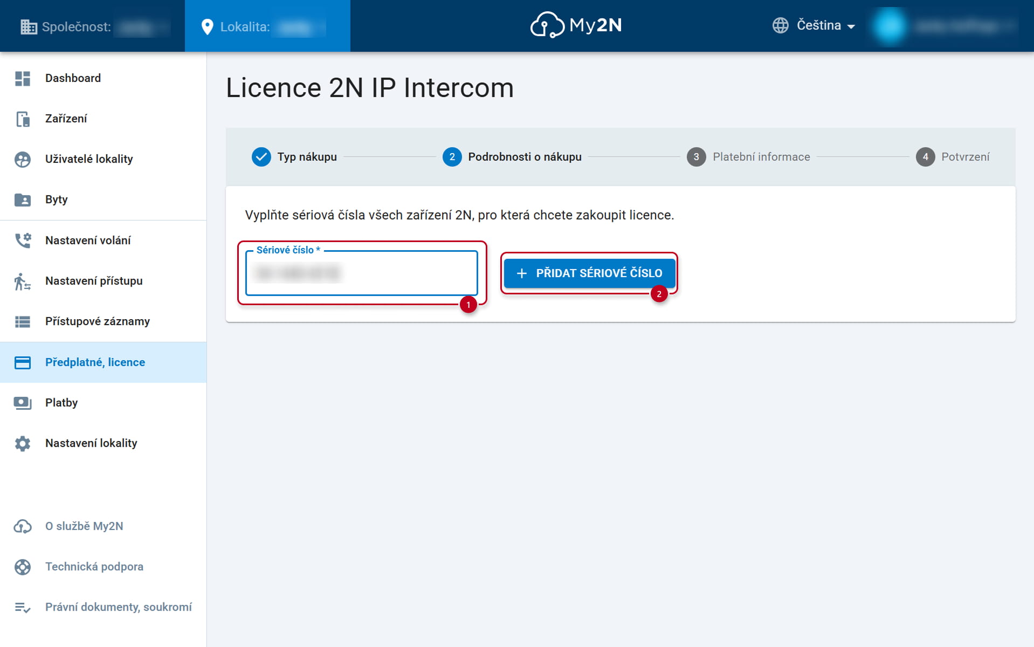This screenshot has height=647, width=1034.
Task: Go back to Typ nákupu step
Action: point(294,157)
